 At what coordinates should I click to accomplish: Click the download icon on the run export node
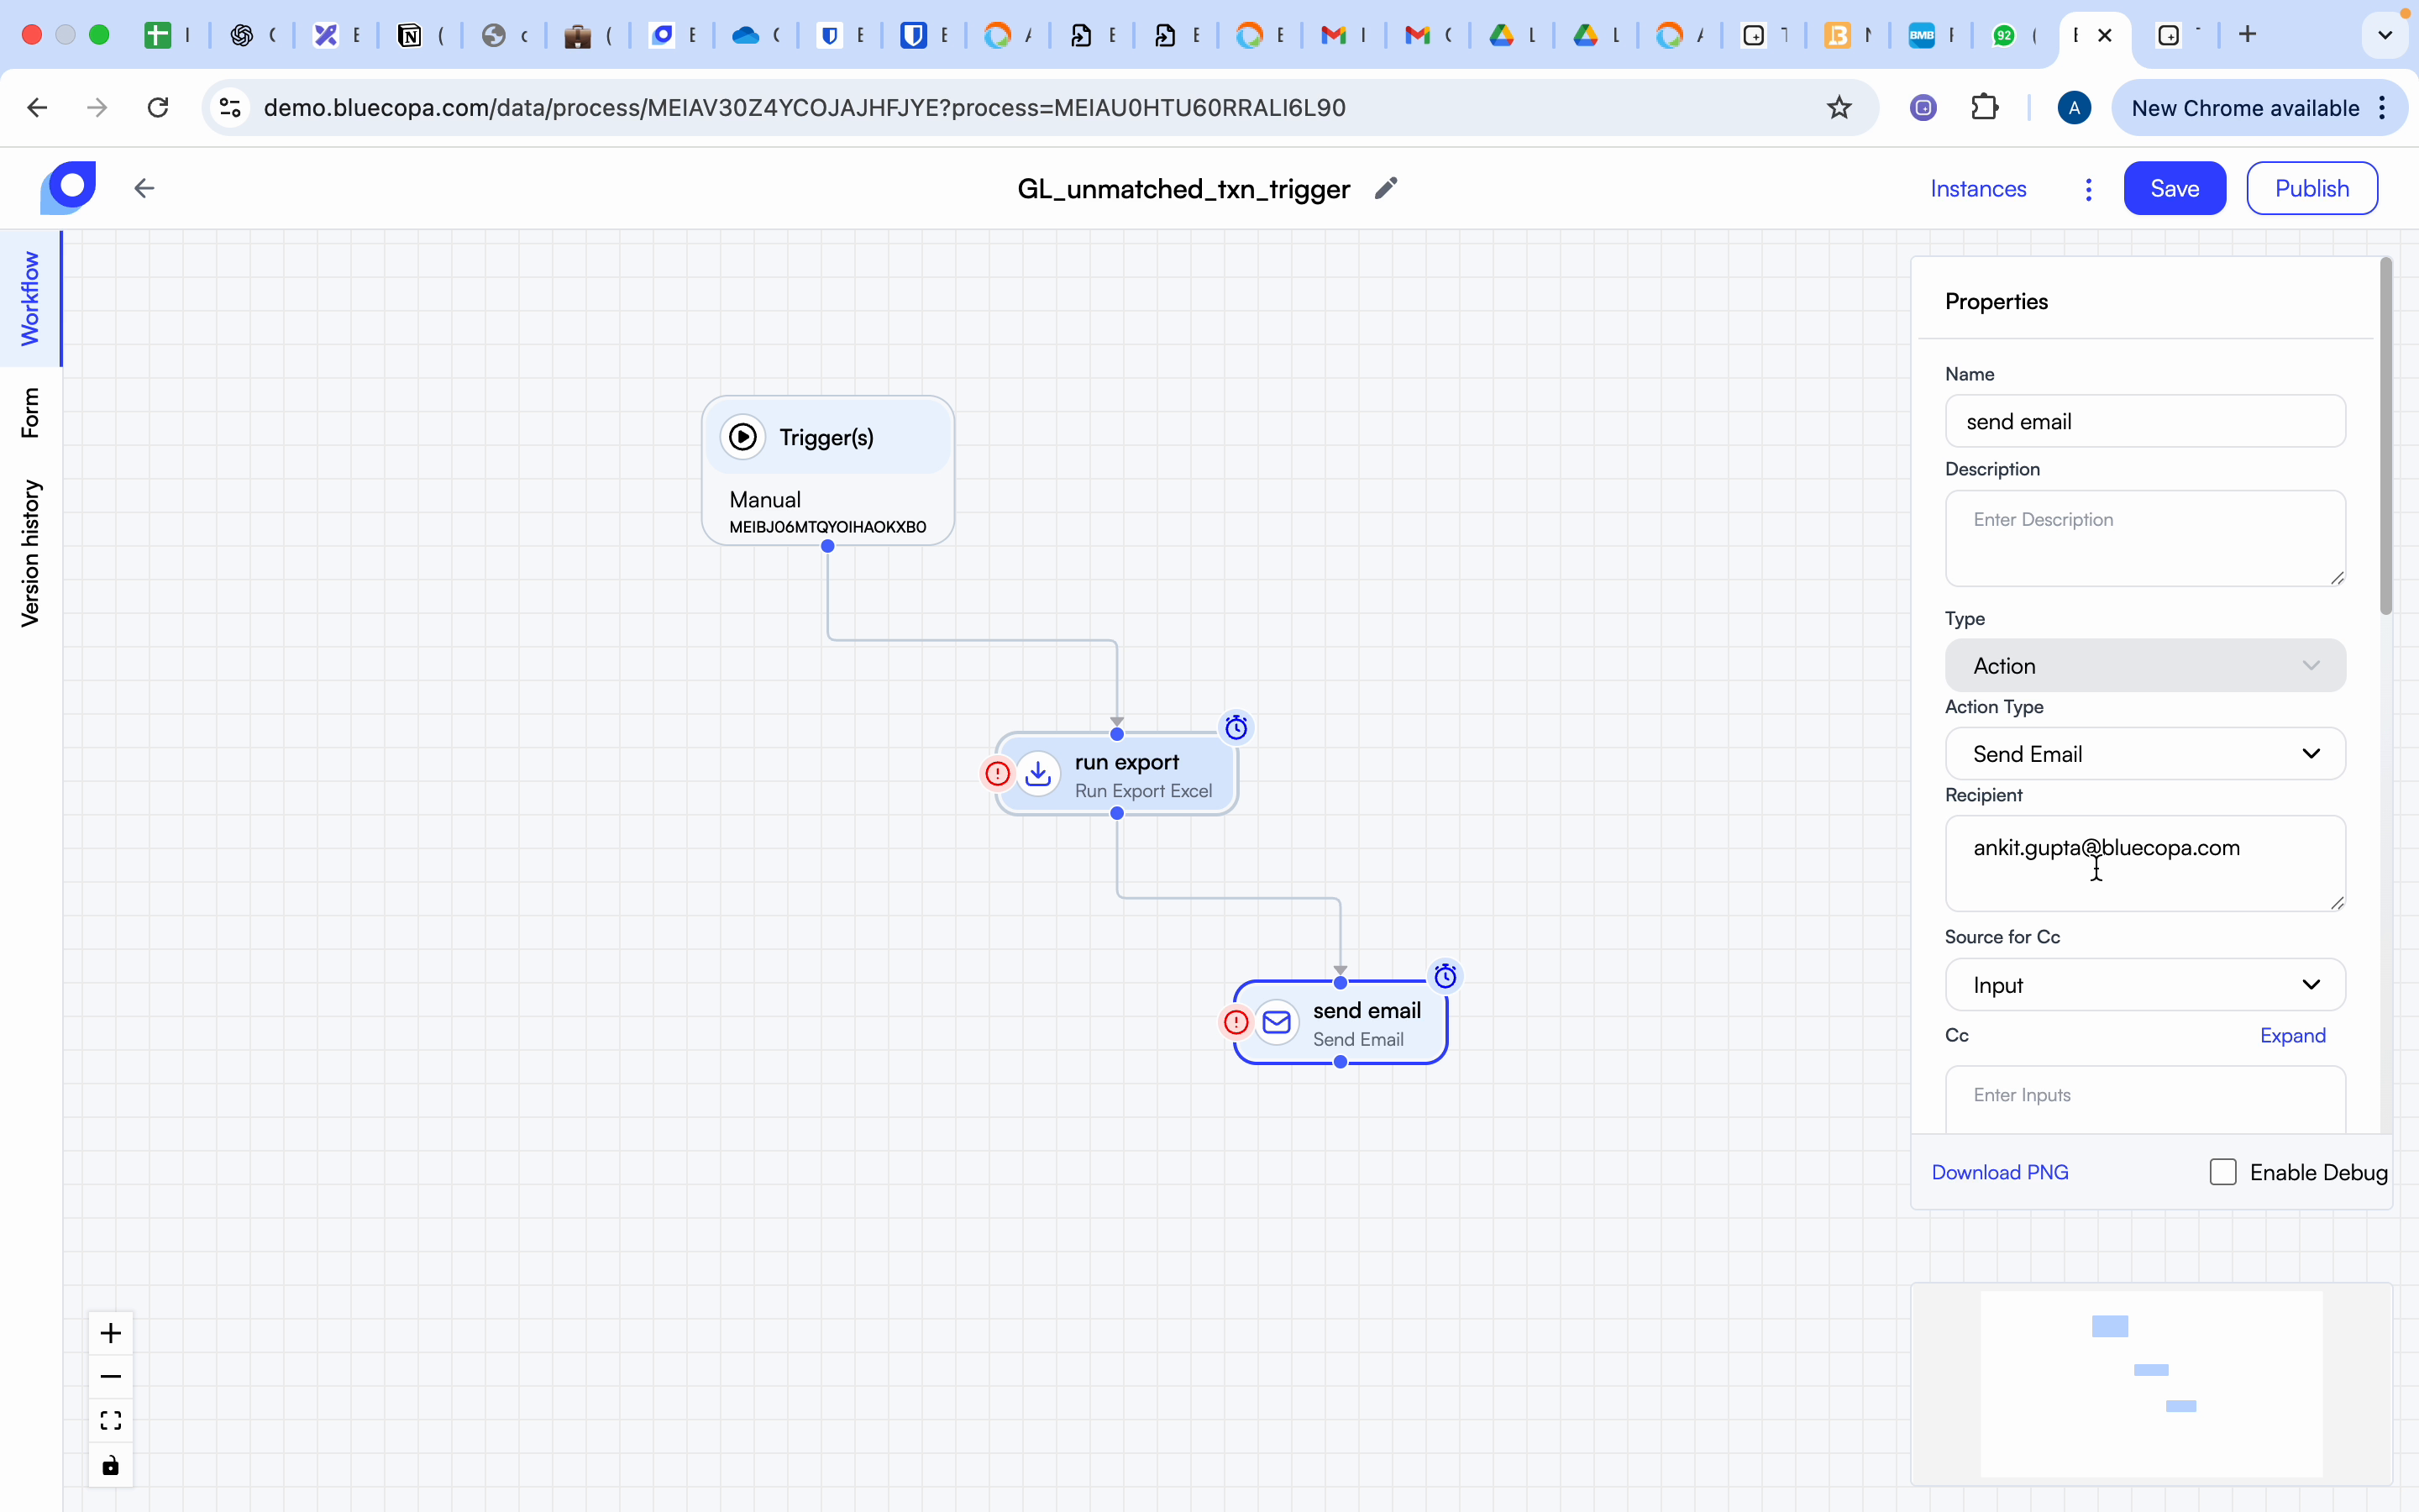click(x=1038, y=774)
